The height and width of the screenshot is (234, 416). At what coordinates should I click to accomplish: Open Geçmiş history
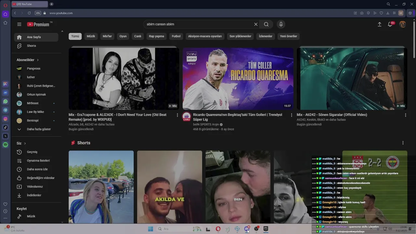(36, 152)
